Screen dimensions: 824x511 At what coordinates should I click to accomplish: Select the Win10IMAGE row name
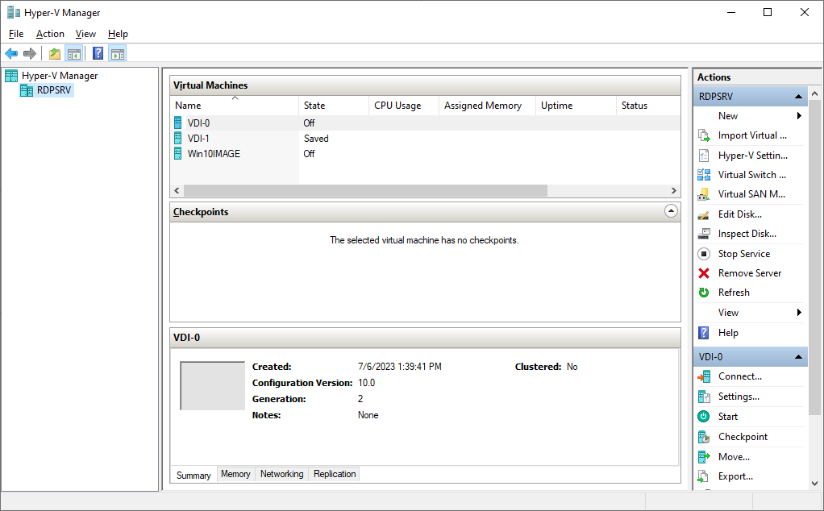click(214, 153)
